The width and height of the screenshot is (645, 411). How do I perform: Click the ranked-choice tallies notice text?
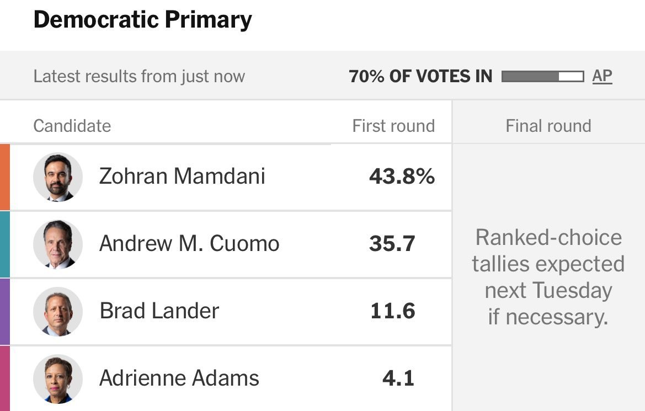pyautogui.click(x=548, y=277)
